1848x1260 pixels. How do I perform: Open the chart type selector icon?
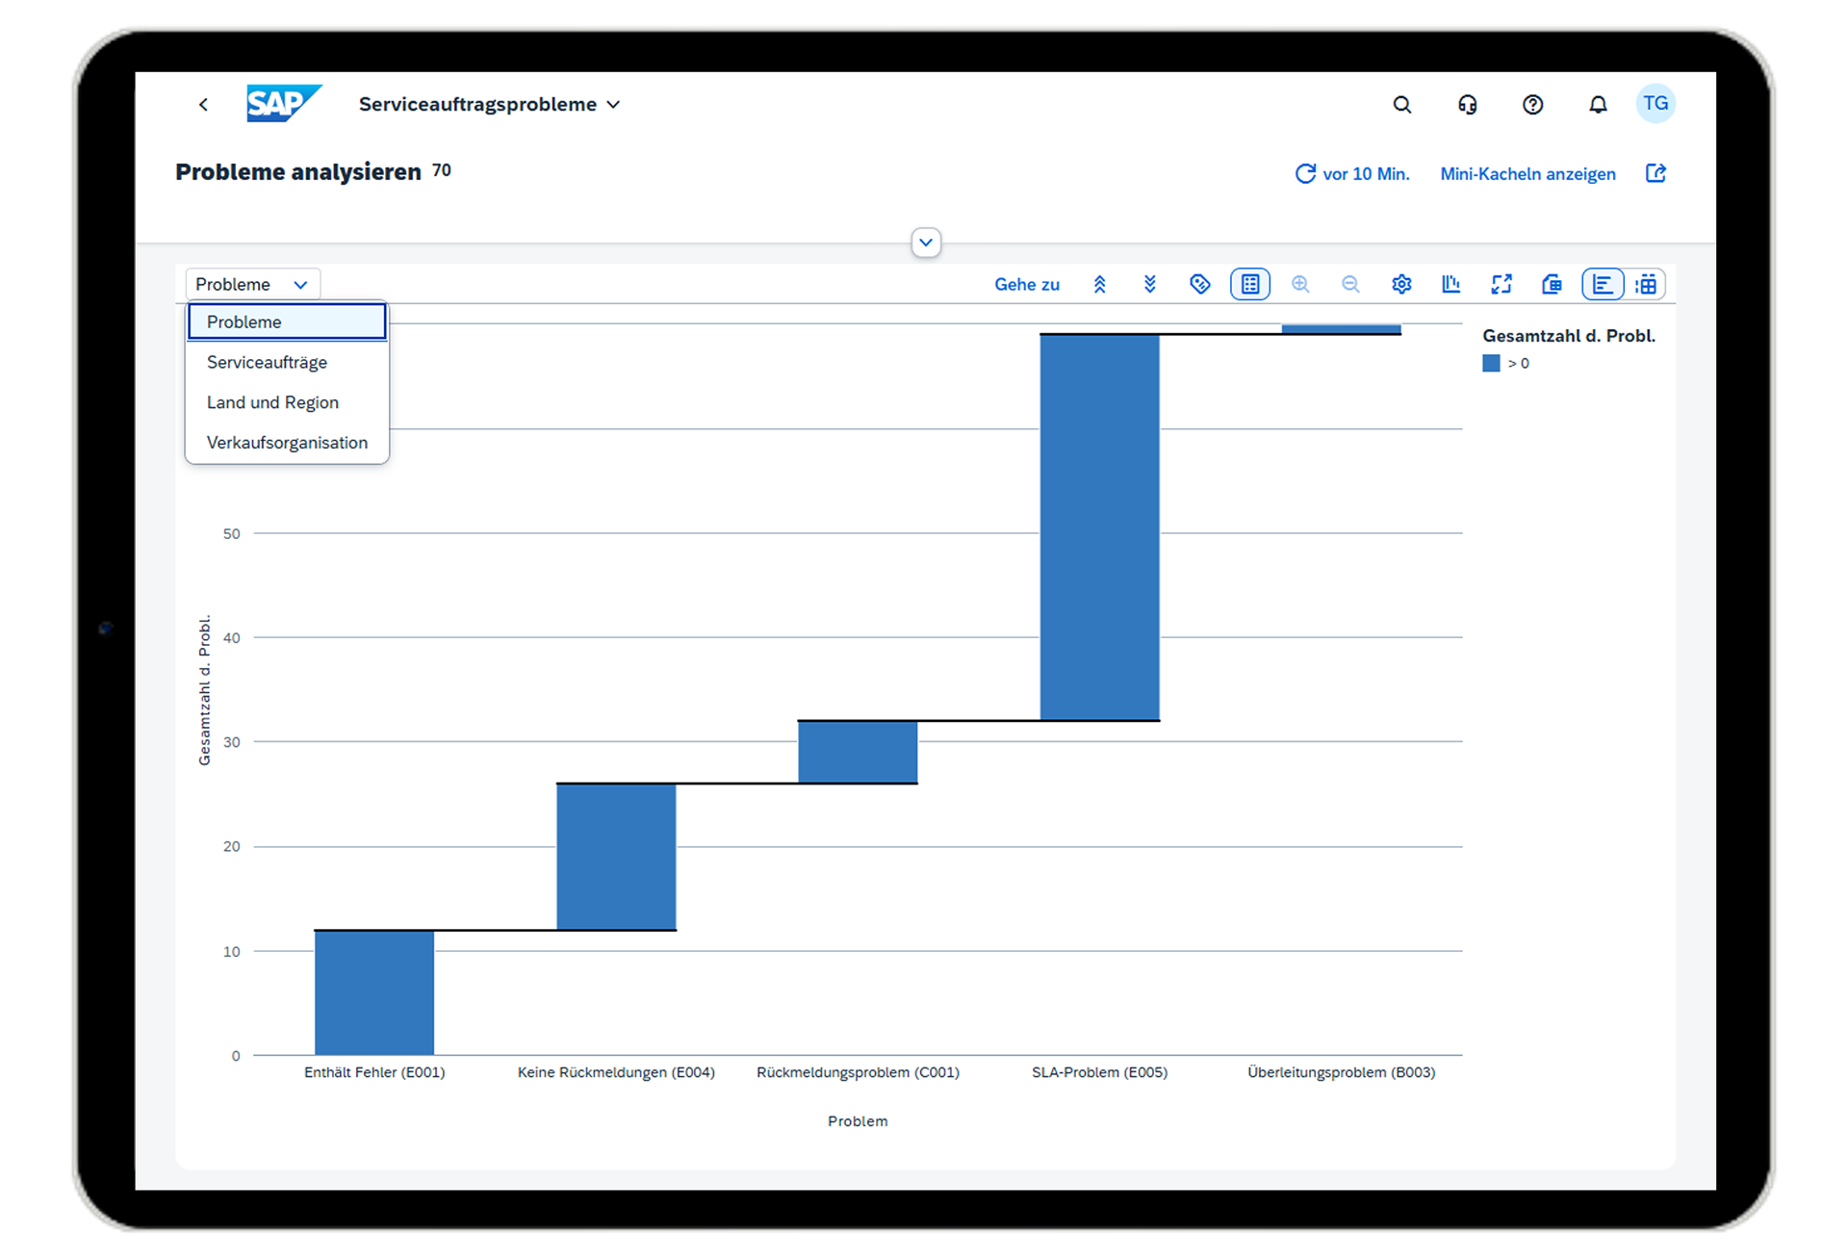click(x=1450, y=284)
